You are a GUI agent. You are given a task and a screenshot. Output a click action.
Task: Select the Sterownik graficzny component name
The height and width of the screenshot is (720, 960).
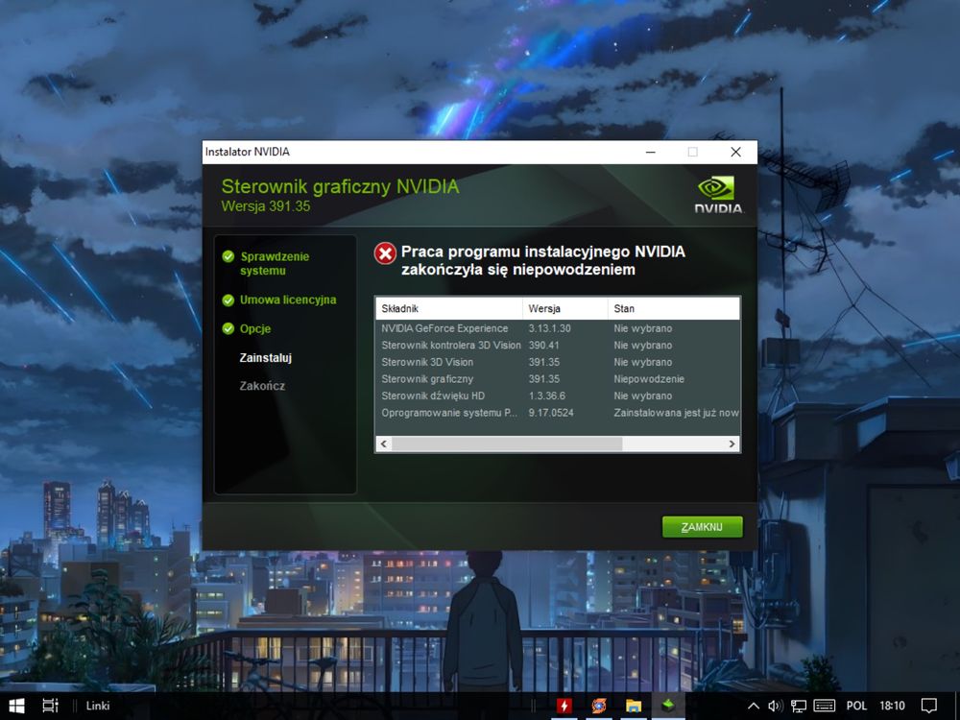click(427, 379)
